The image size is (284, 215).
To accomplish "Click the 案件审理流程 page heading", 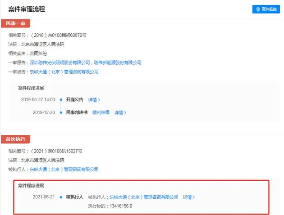I will pos(27,9).
